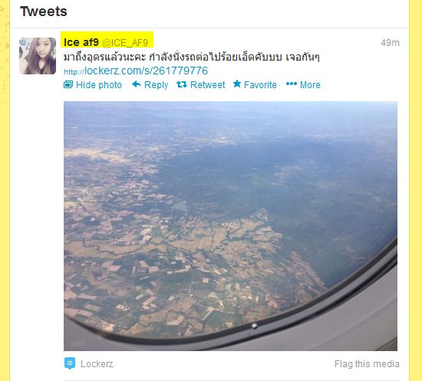Image resolution: width=422 pixels, height=381 pixels.
Task: Expand the 'More' options text
Action: click(x=310, y=85)
